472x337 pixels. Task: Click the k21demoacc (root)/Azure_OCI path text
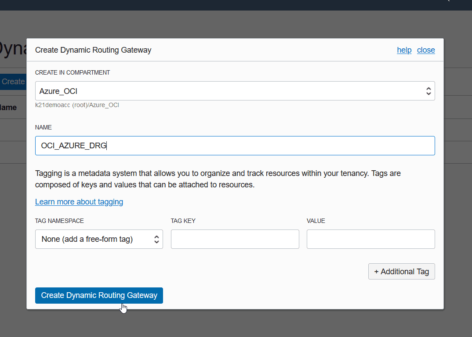click(77, 105)
